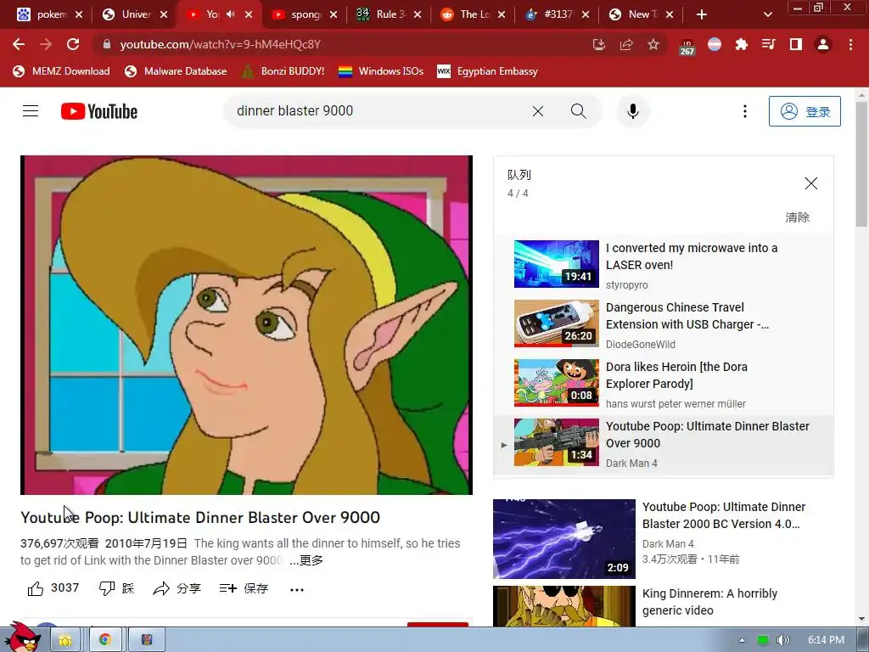Screen dimensions: 869x652
Task: Open the Extensions puzzle piece menu
Action: tap(742, 44)
